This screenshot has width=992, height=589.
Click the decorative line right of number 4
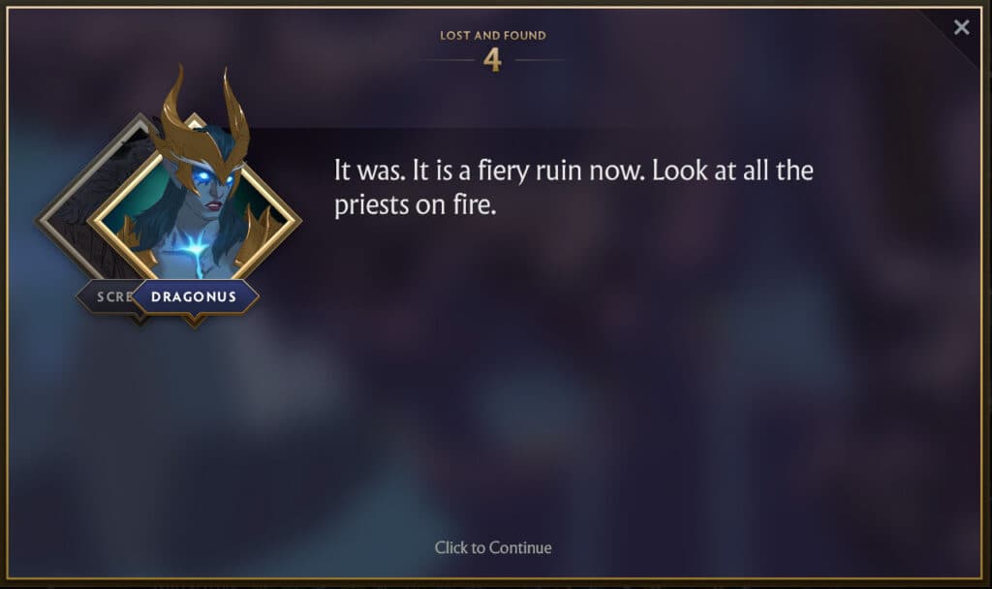point(540,60)
